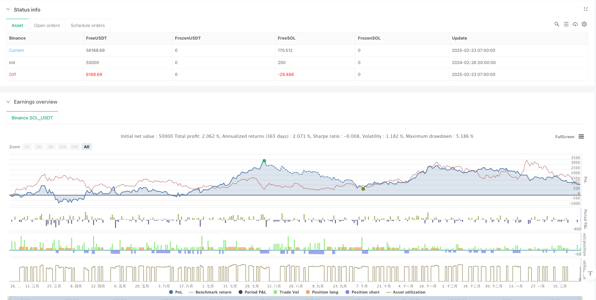Open the chart hamburger menu icon

tap(581, 137)
